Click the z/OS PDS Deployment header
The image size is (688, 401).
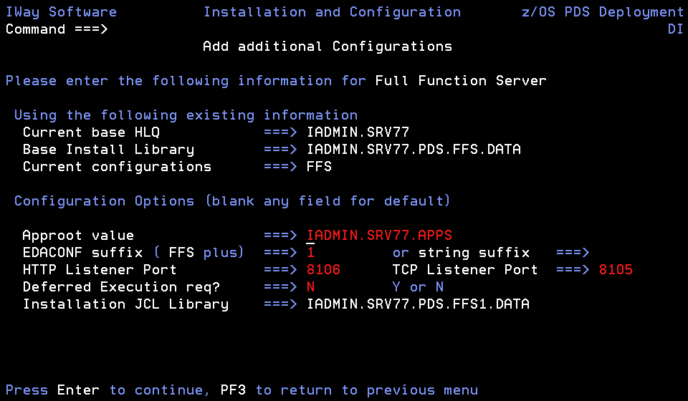[x=603, y=12]
